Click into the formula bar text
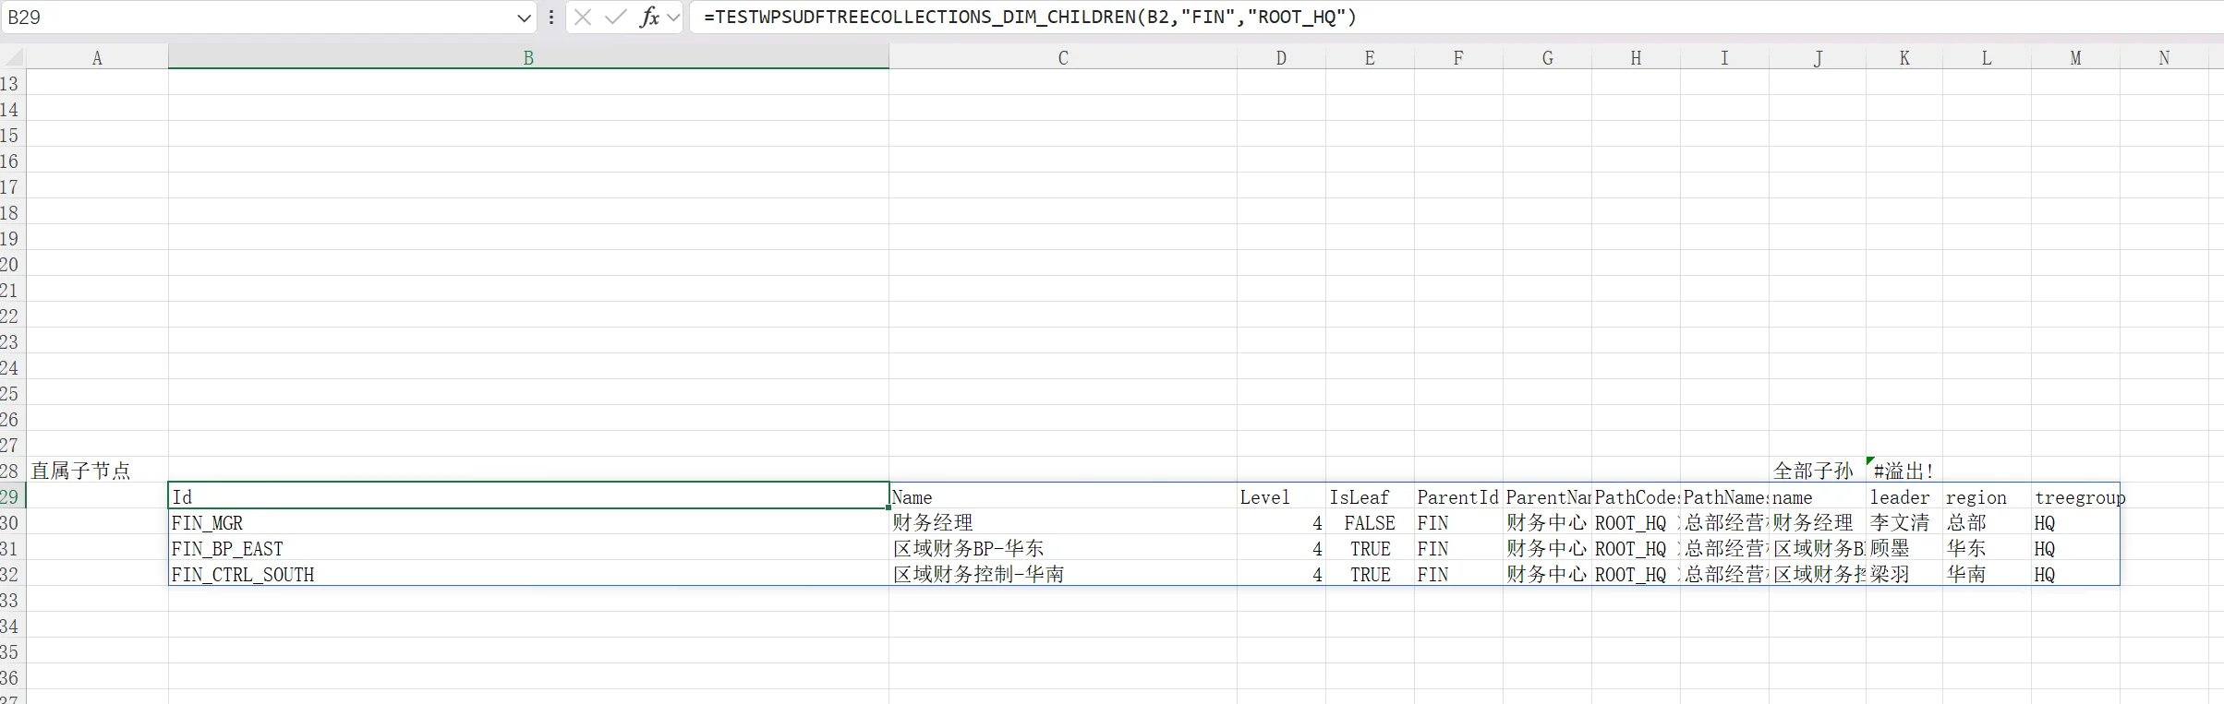 (1030, 17)
